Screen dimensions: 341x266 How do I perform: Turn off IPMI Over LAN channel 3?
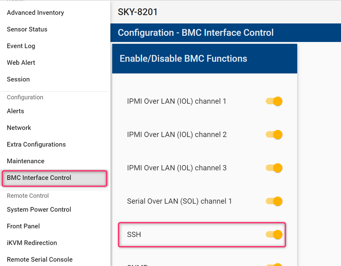(x=274, y=168)
